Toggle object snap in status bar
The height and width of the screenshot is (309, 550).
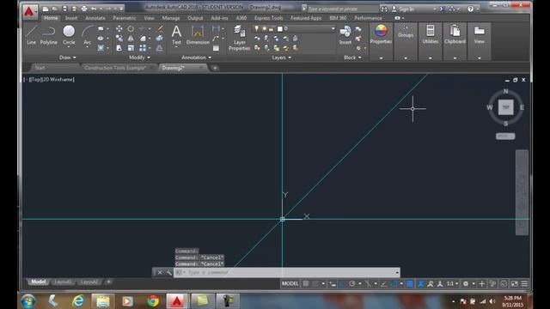tap(394, 284)
